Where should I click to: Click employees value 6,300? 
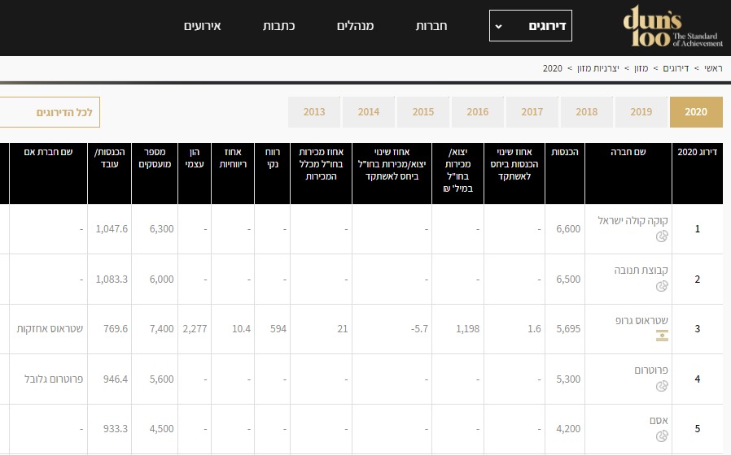pyautogui.click(x=162, y=229)
